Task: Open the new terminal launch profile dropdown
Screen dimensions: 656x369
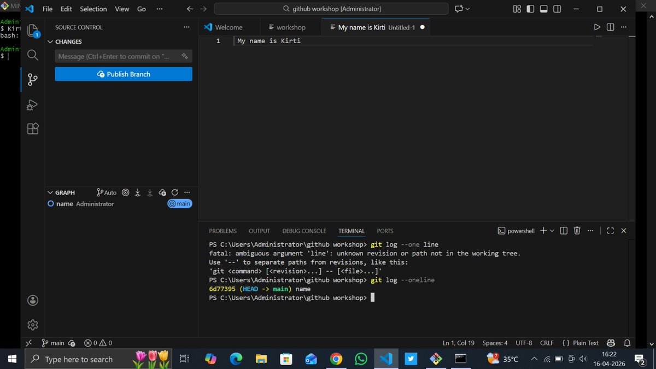Action: (552, 231)
